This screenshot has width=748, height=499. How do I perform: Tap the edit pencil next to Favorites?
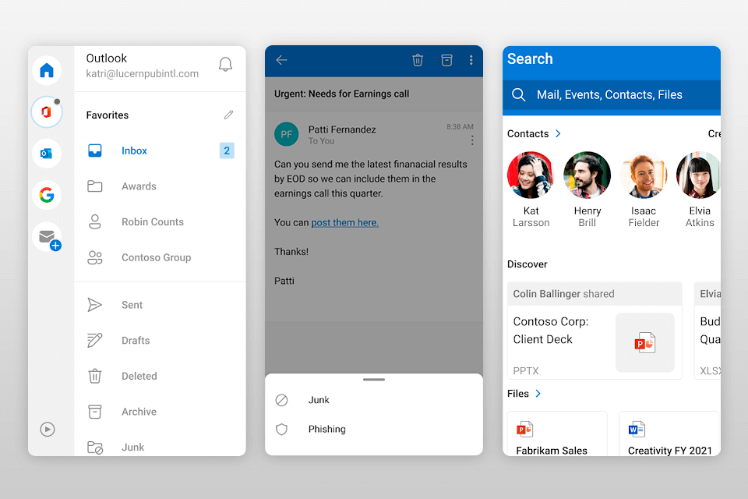[228, 115]
